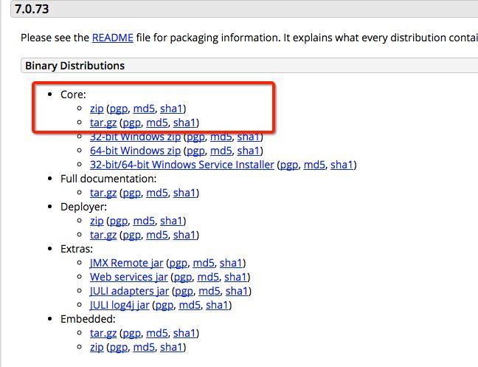Open md5 for Web services jar
The image size is (478, 367).
tap(208, 277)
